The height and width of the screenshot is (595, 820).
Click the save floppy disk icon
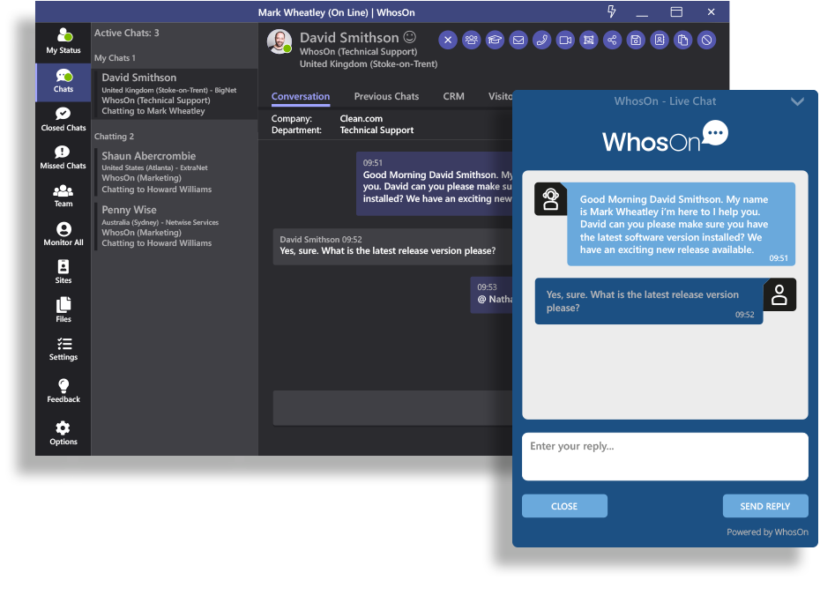pyautogui.click(x=636, y=41)
